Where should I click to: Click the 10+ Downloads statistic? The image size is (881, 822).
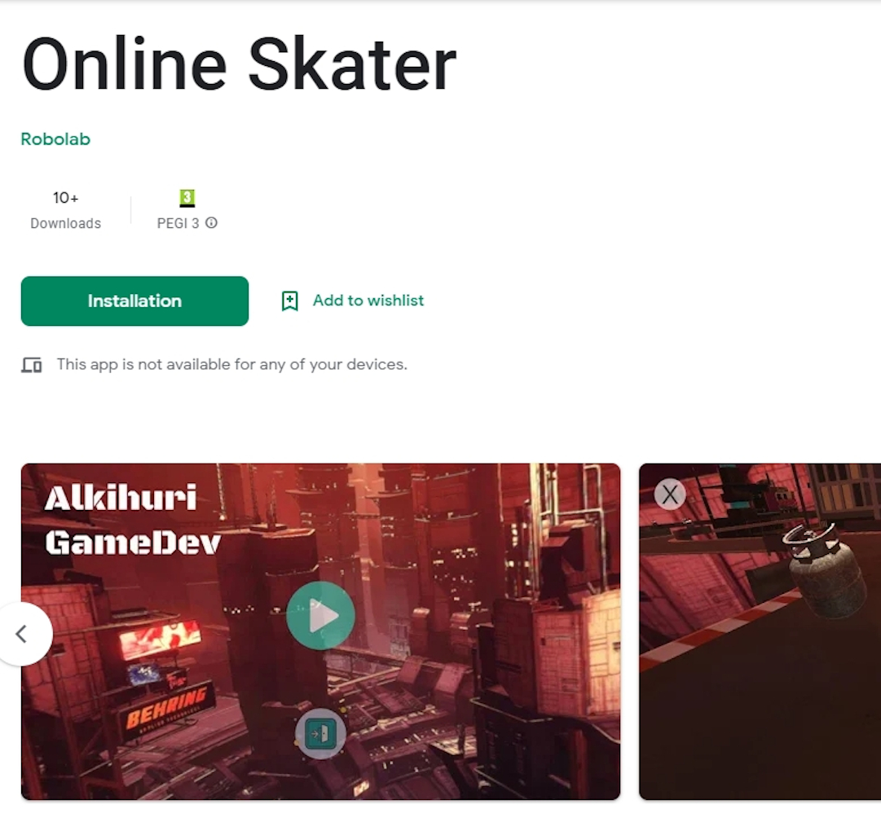tap(66, 210)
